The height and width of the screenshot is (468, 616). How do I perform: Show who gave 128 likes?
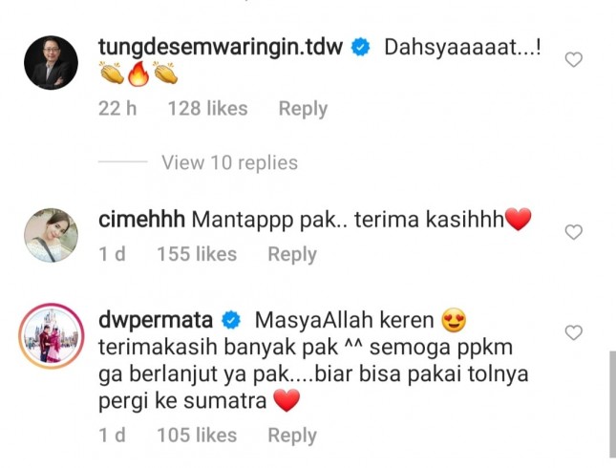[x=208, y=109]
